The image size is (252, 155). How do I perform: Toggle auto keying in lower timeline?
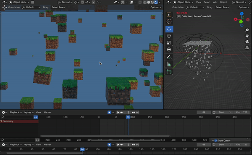coord(109,144)
